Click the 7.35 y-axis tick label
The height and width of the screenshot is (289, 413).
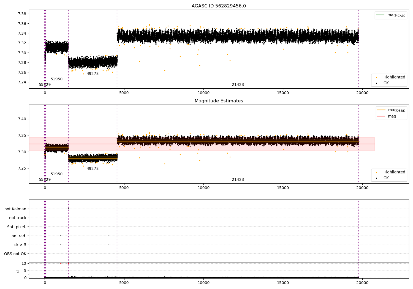tap(22, 135)
